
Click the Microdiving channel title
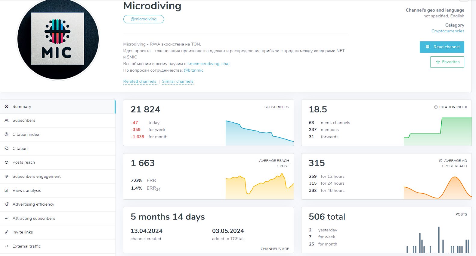click(x=152, y=6)
